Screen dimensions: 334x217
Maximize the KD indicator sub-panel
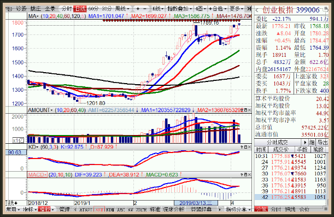(245, 147)
